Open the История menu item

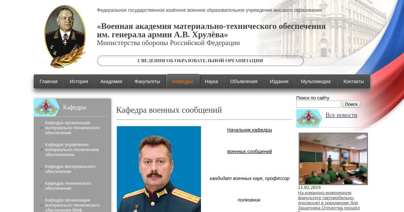click(x=79, y=81)
